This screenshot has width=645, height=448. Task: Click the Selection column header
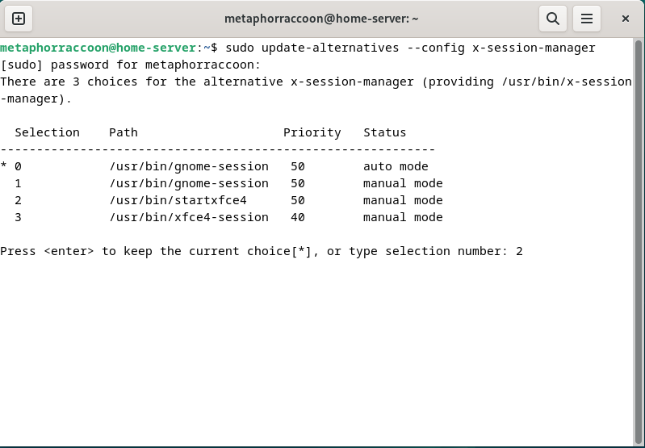(x=47, y=132)
